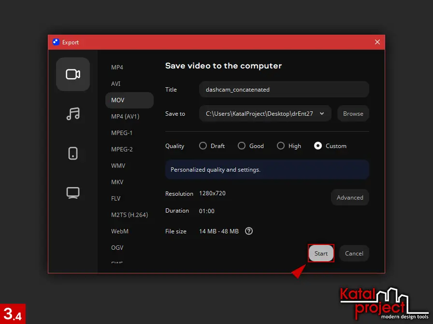The image size is (433, 324).
Task: Select MKV format in list
Action: (x=117, y=182)
